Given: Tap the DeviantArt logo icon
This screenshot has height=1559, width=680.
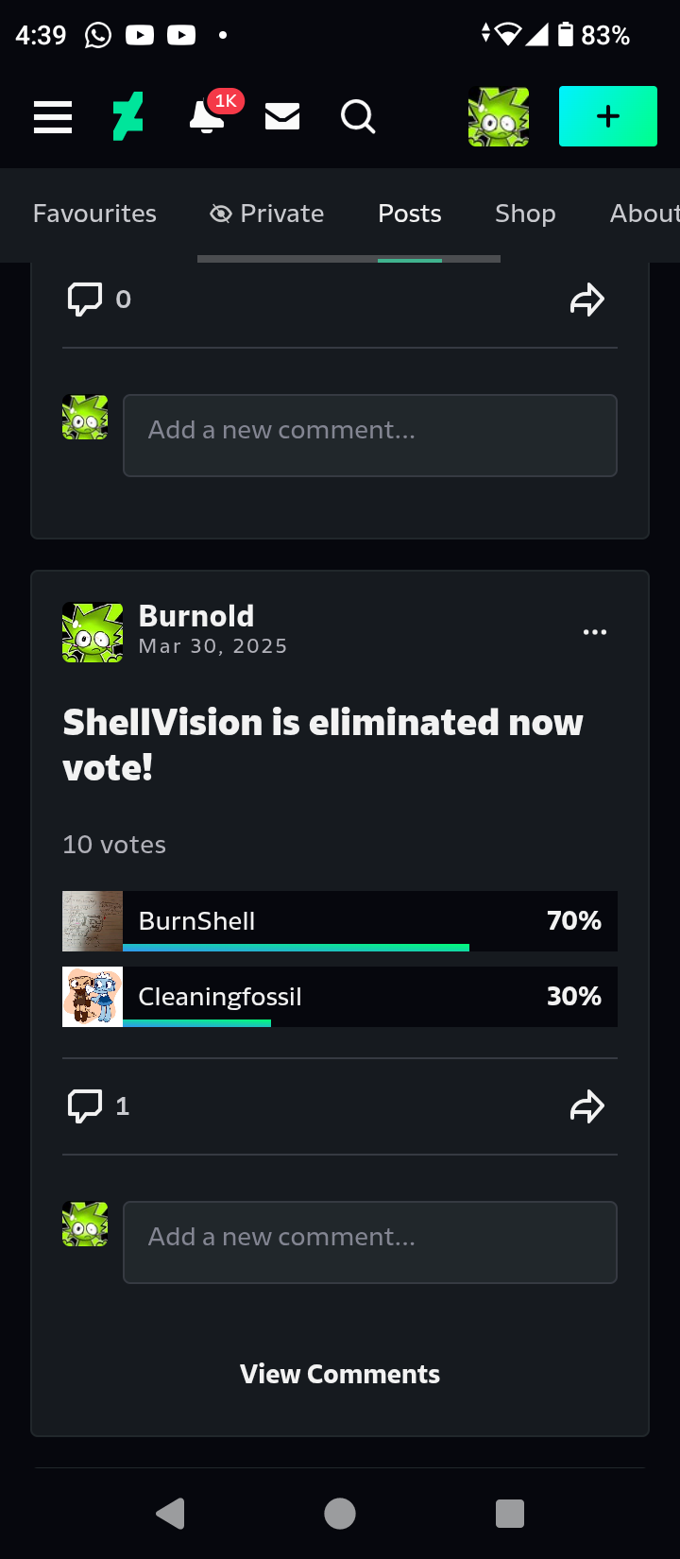Looking at the screenshot, I should [128, 116].
